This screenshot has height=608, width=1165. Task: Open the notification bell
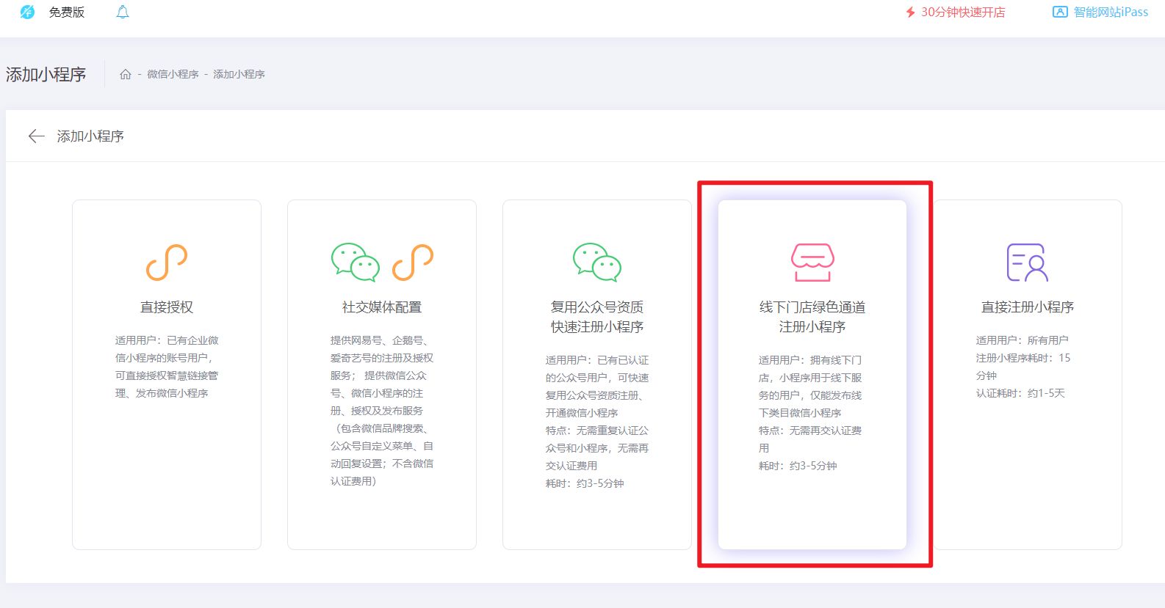[123, 12]
